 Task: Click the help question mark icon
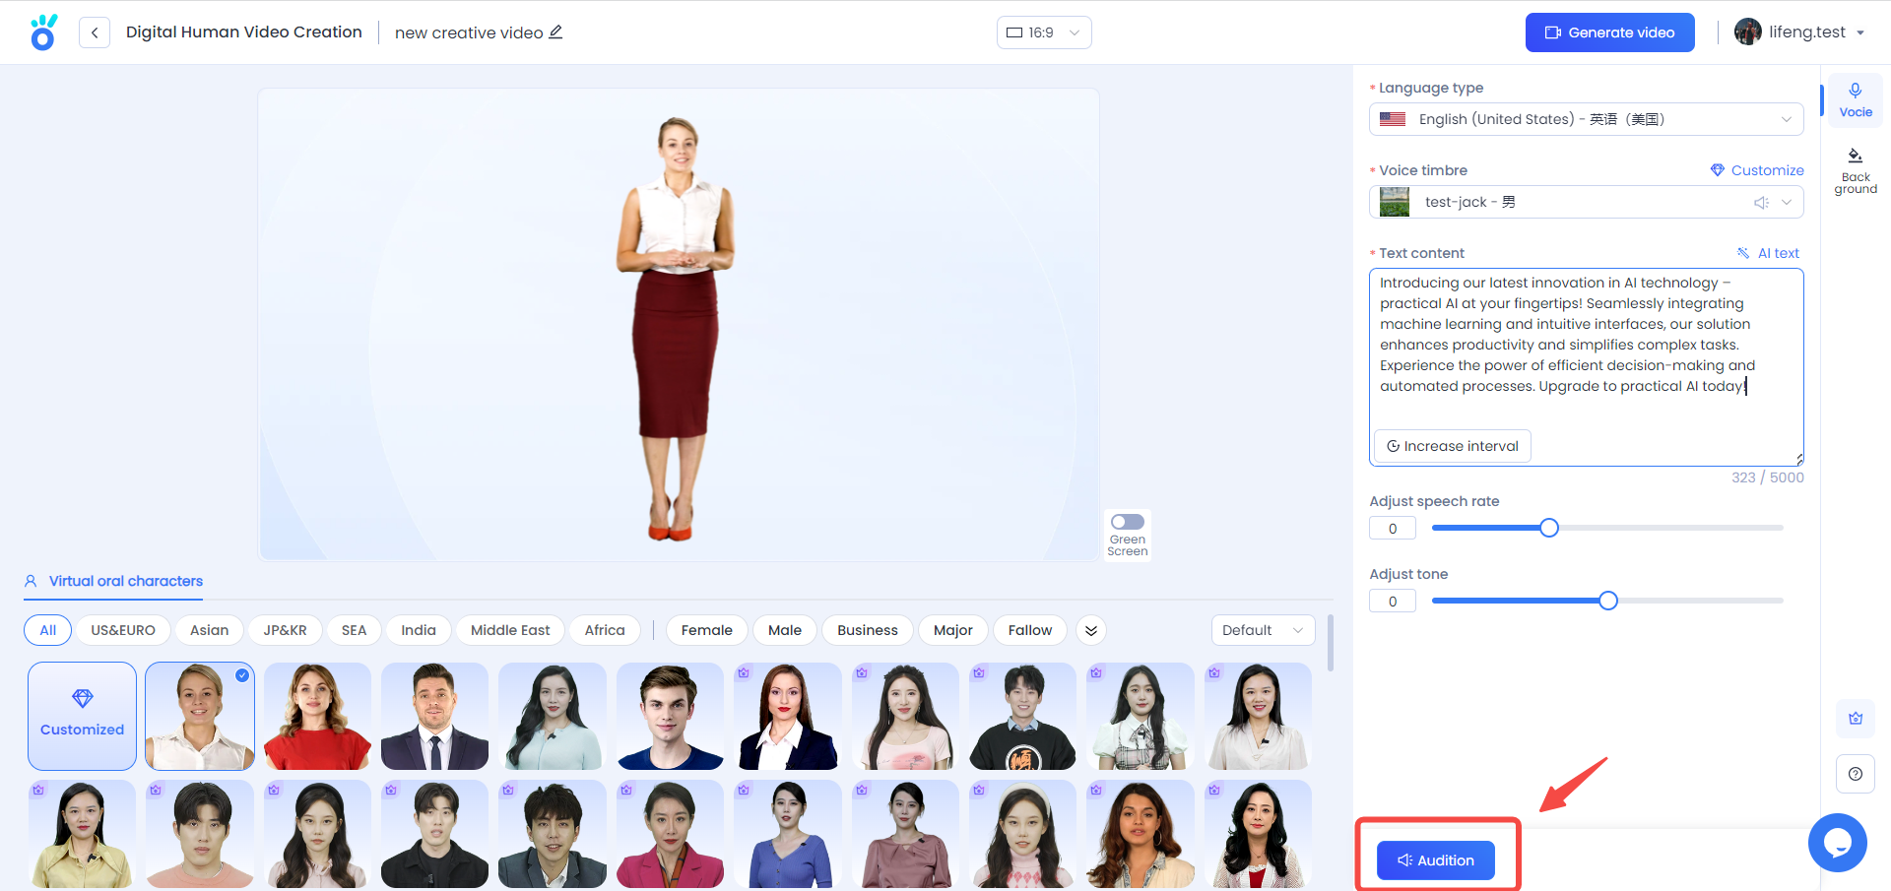(x=1856, y=774)
